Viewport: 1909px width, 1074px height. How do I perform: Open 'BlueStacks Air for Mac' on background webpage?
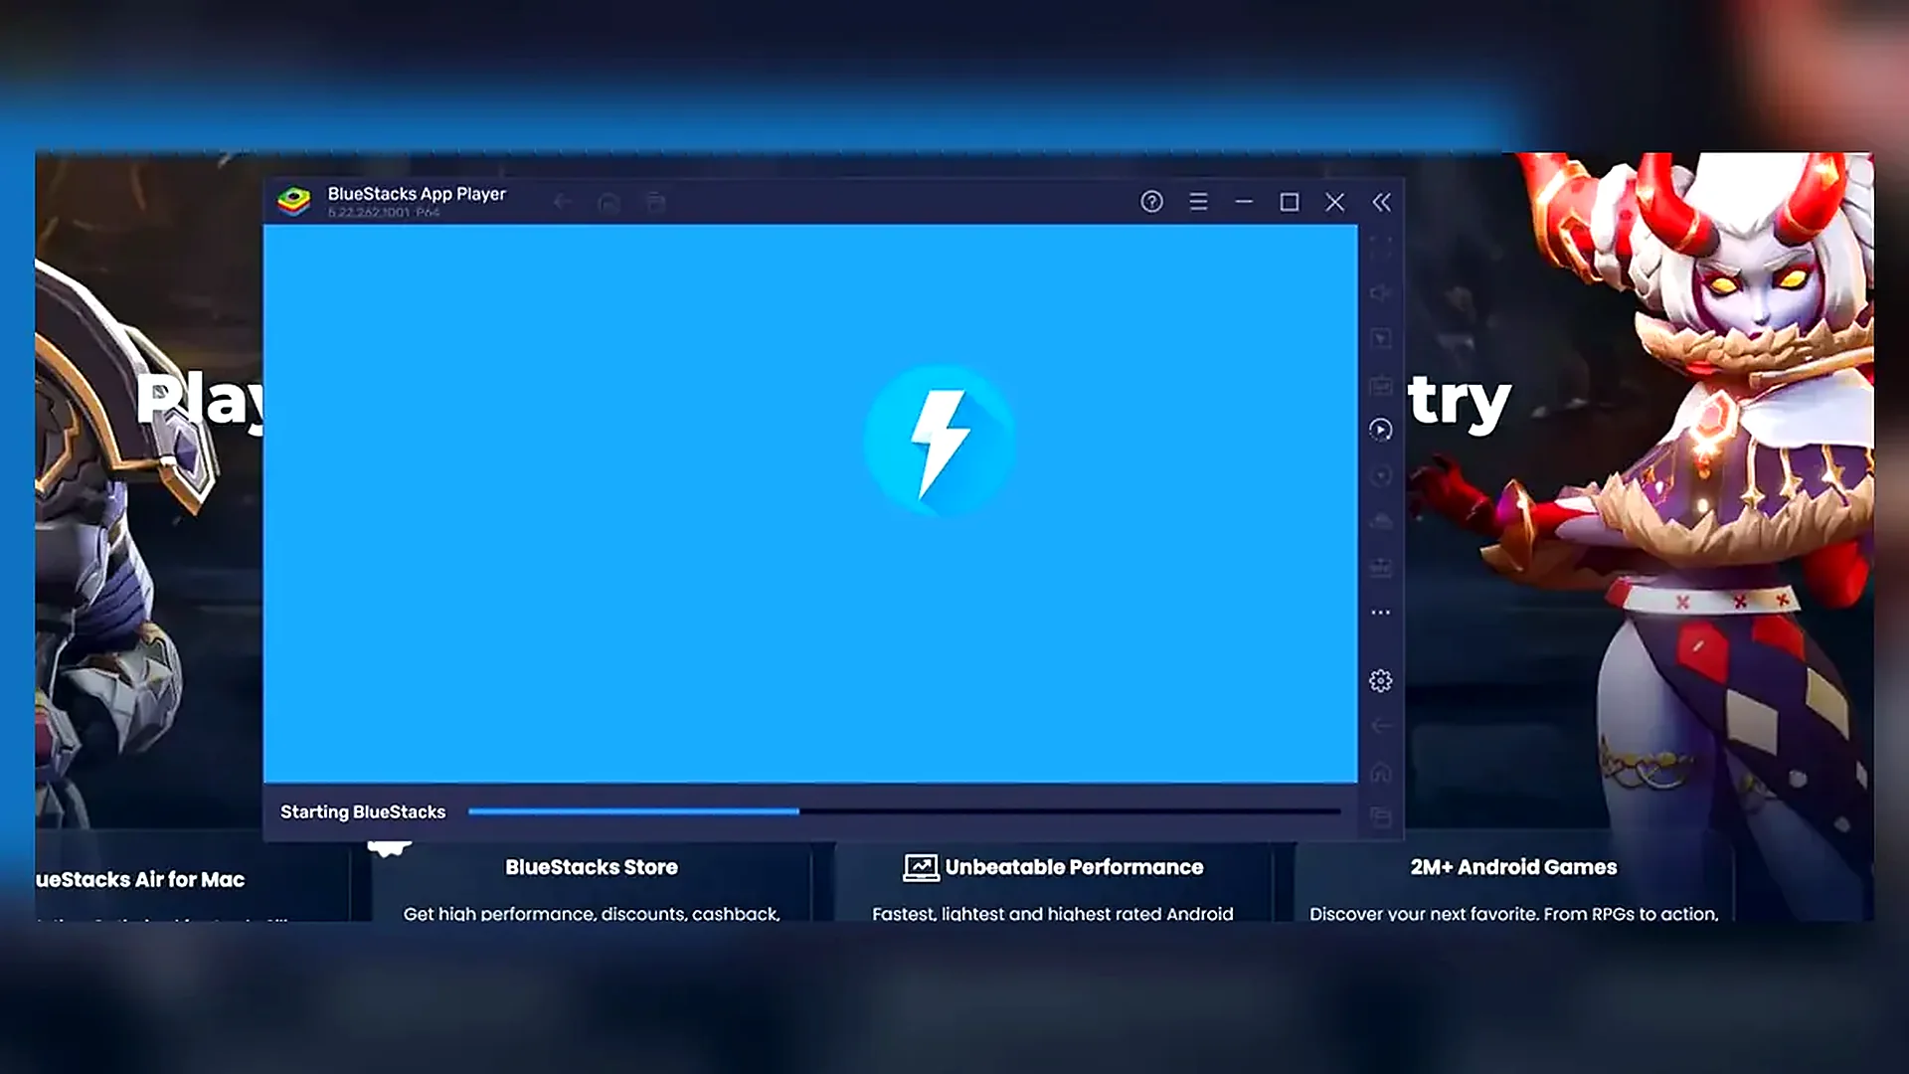(140, 879)
